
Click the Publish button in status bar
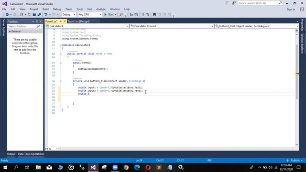pos(295,161)
